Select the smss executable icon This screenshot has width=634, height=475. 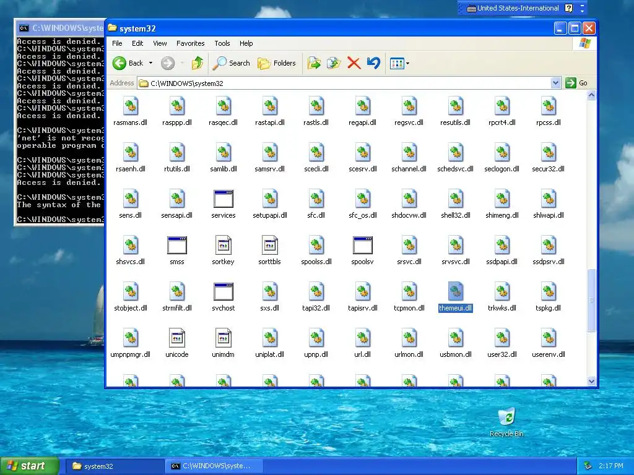pyautogui.click(x=176, y=245)
